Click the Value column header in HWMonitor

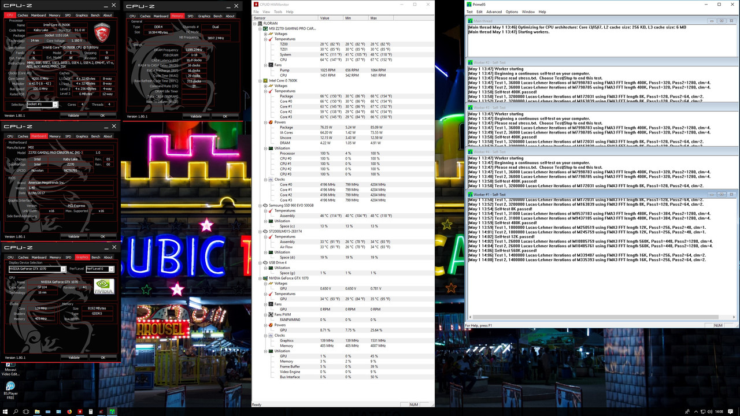coord(331,18)
